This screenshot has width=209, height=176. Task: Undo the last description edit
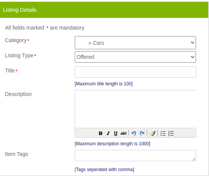point(134,133)
